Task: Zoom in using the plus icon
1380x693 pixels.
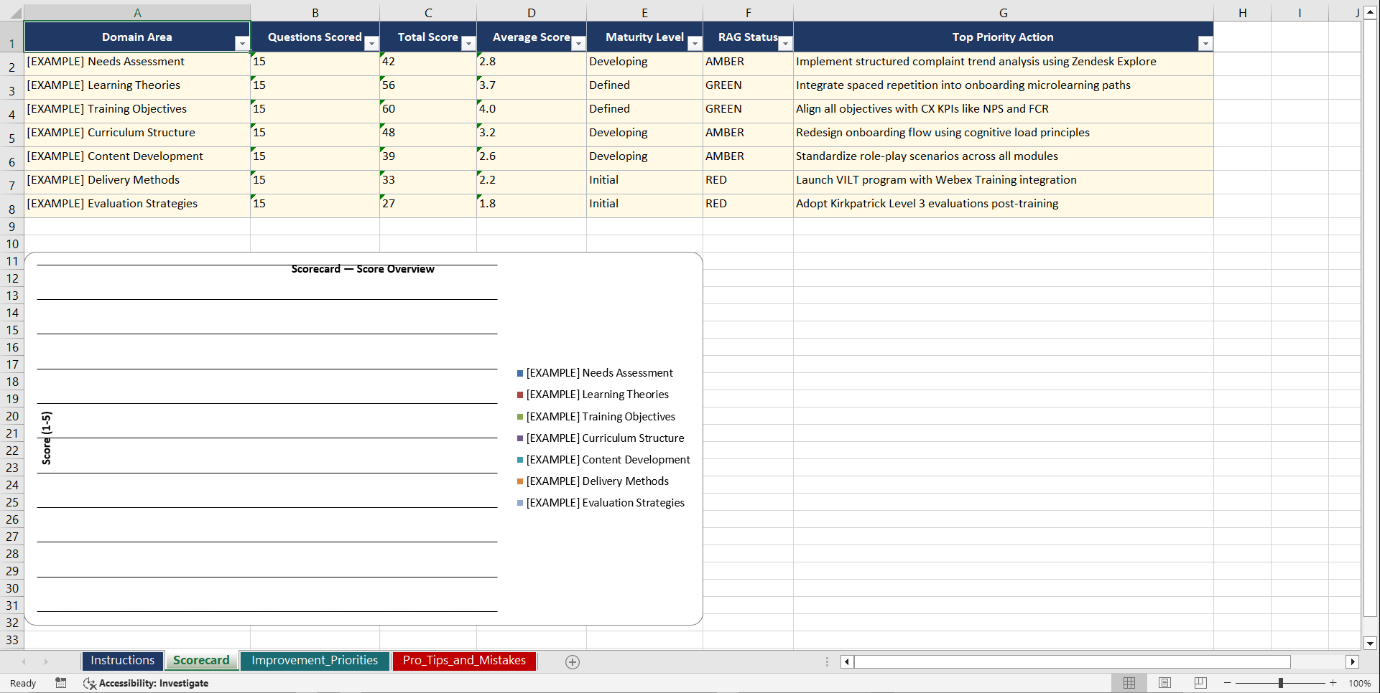Action: 1333,683
